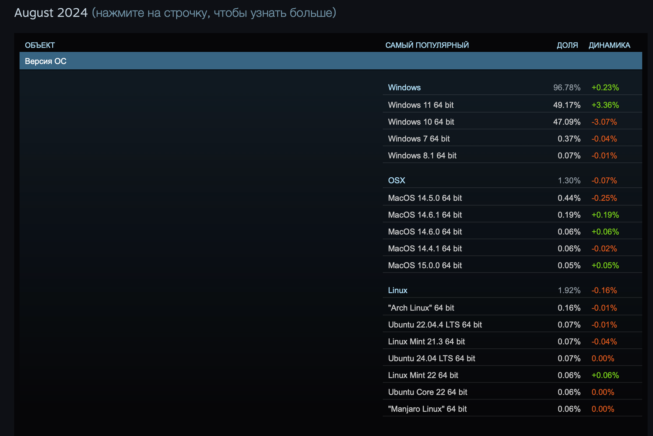
Task: Click the "ДОЛЯ" column header
Action: [x=567, y=45]
